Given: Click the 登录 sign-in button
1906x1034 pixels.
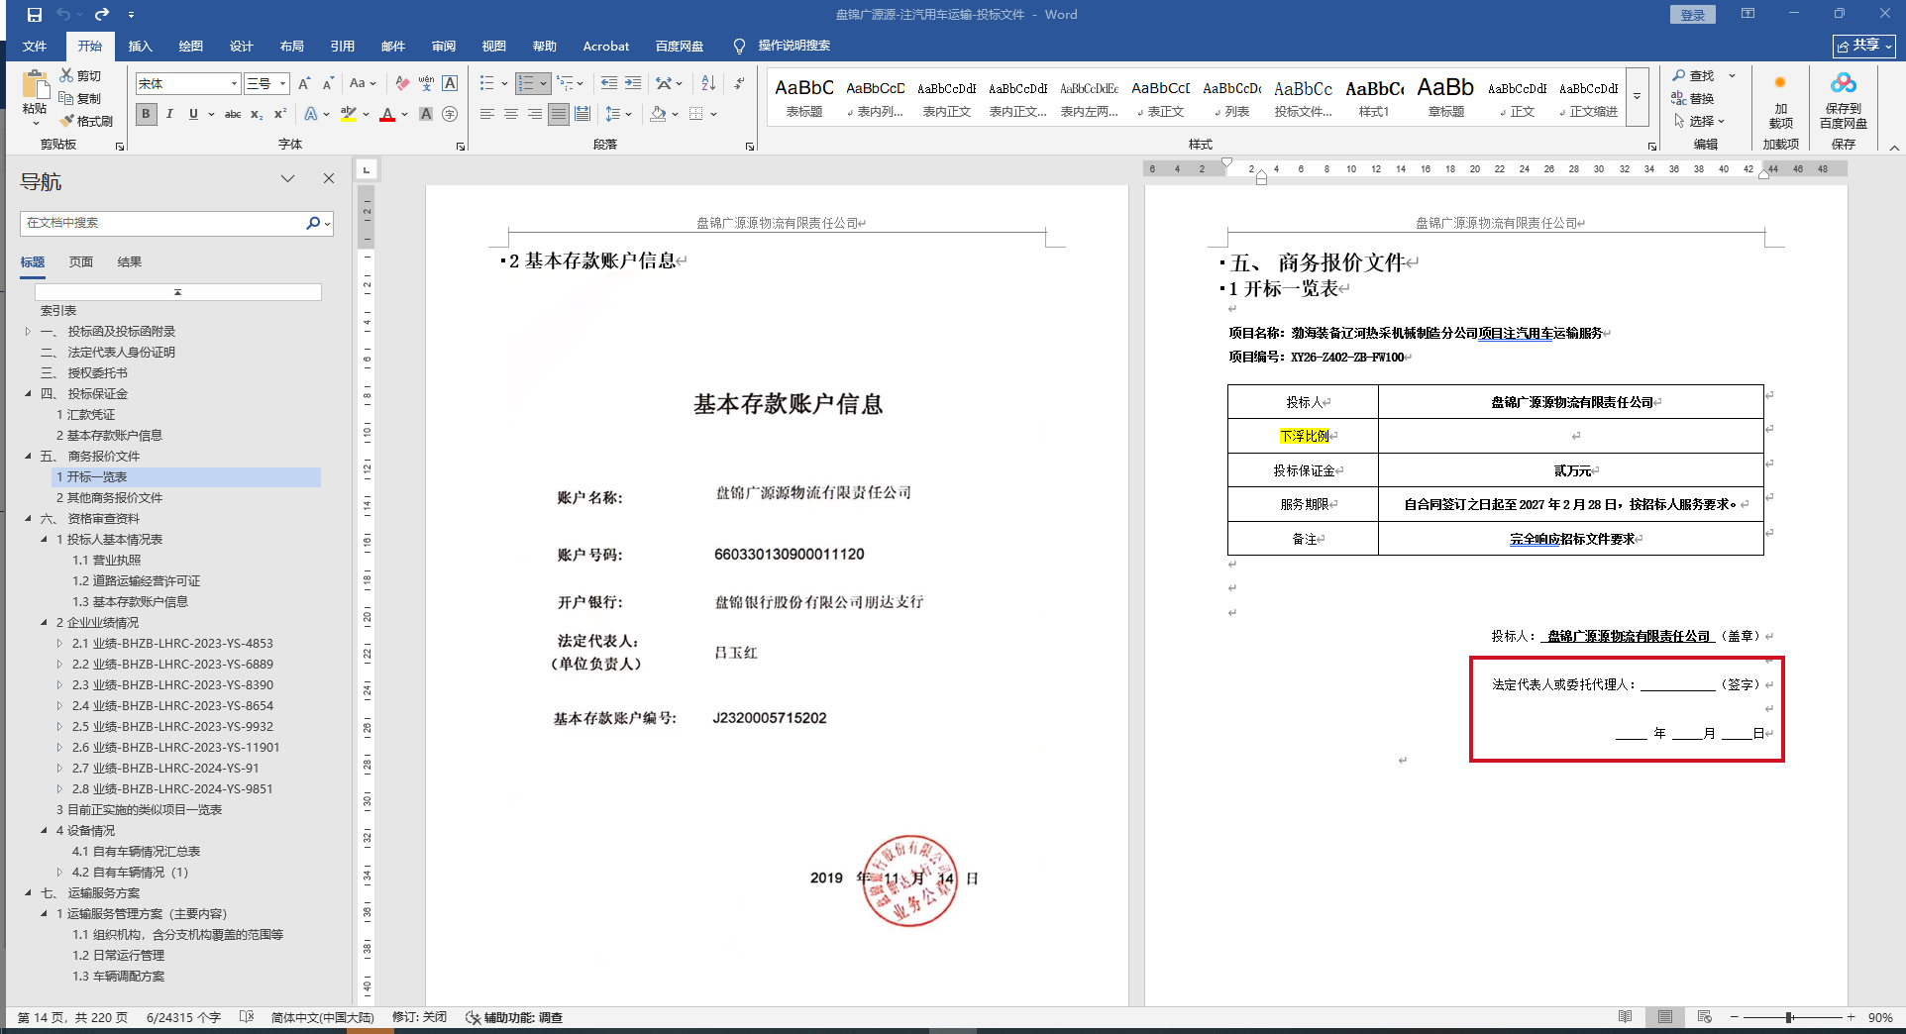Looking at the screenshot, I should coord(1693,15).
